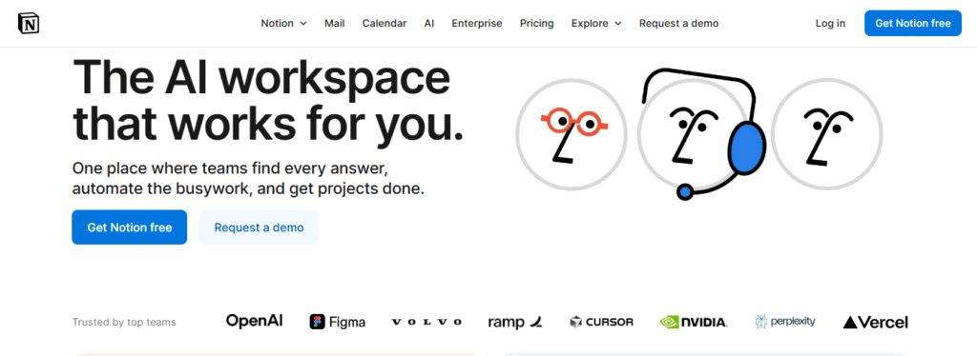Click the Vercel logo

[876, 322]
